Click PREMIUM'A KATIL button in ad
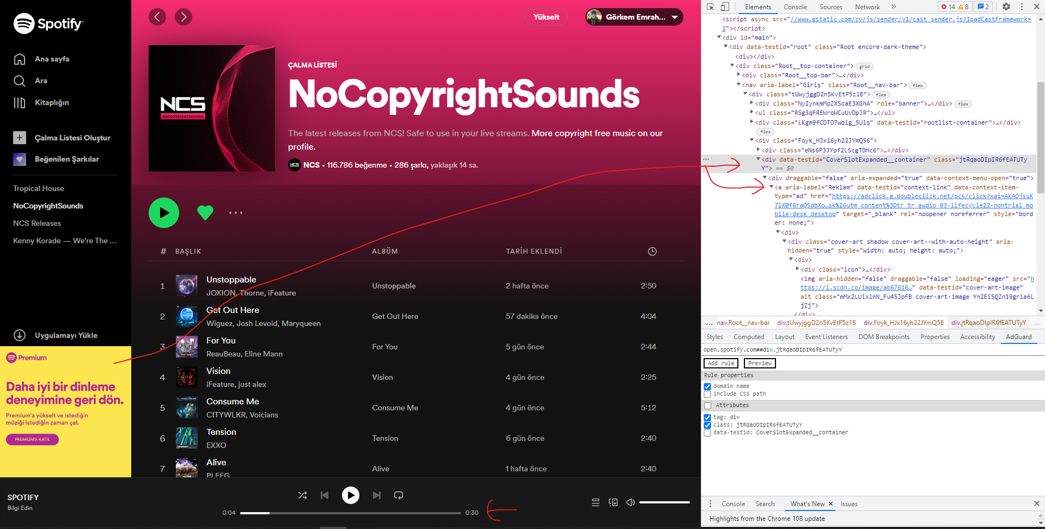 [33, 439]
